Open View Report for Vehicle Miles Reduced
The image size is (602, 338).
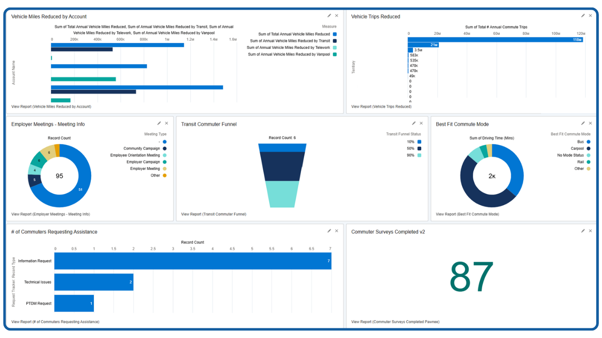click(x=51, y=107)
